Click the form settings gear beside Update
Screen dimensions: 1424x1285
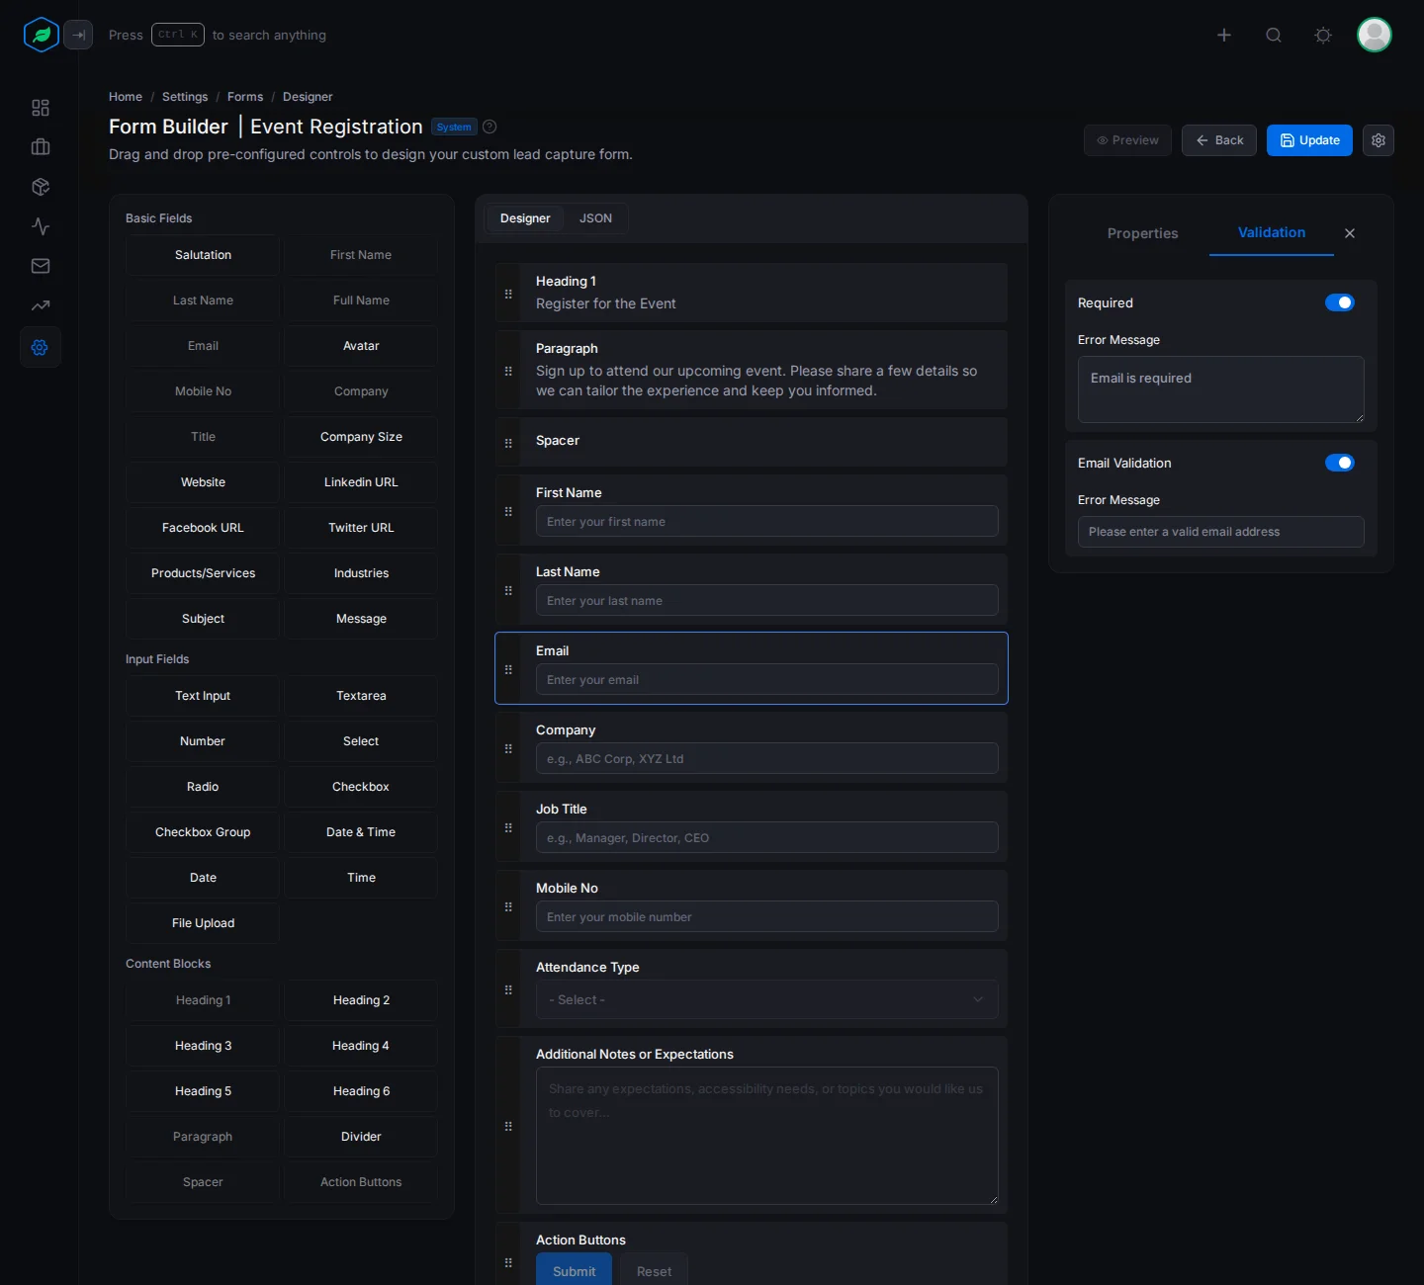(1379, 140)
